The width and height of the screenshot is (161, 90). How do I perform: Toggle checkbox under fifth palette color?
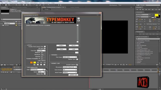[x=44, y=64]
